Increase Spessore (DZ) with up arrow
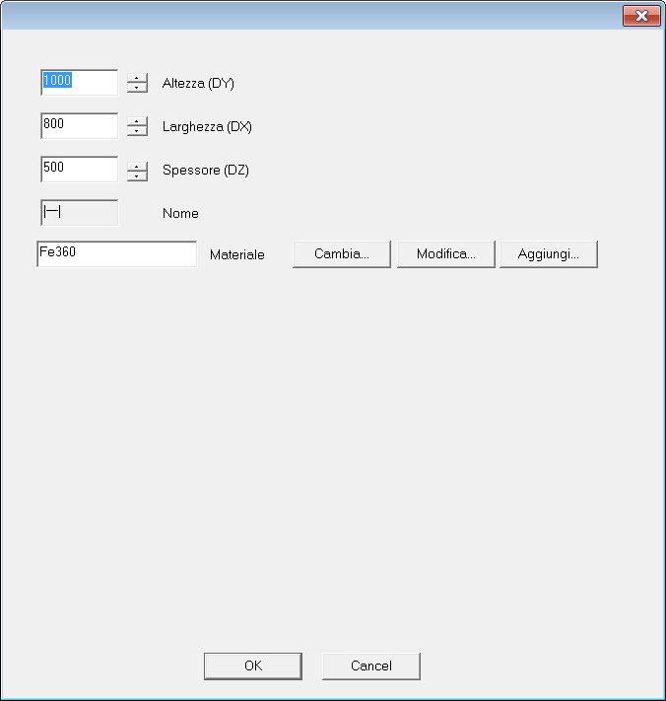 pos(137,165)
